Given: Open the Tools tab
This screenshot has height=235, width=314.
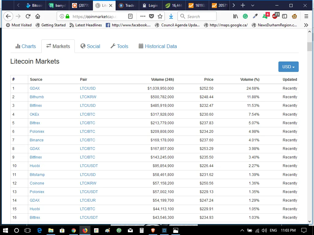Looking at the screenshot, I should click(119, 46).
